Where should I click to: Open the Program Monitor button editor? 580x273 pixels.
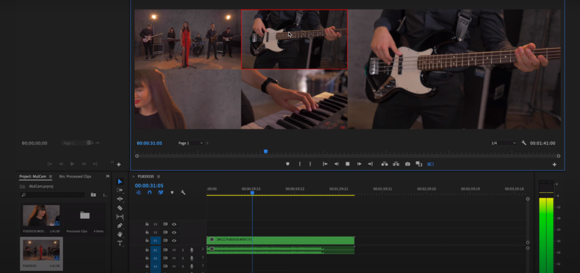coord(555,164)
